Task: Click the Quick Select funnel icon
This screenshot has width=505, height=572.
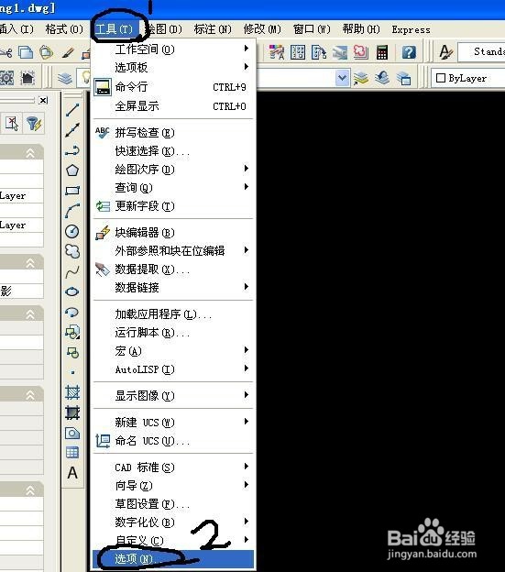Action: [34, 124]
